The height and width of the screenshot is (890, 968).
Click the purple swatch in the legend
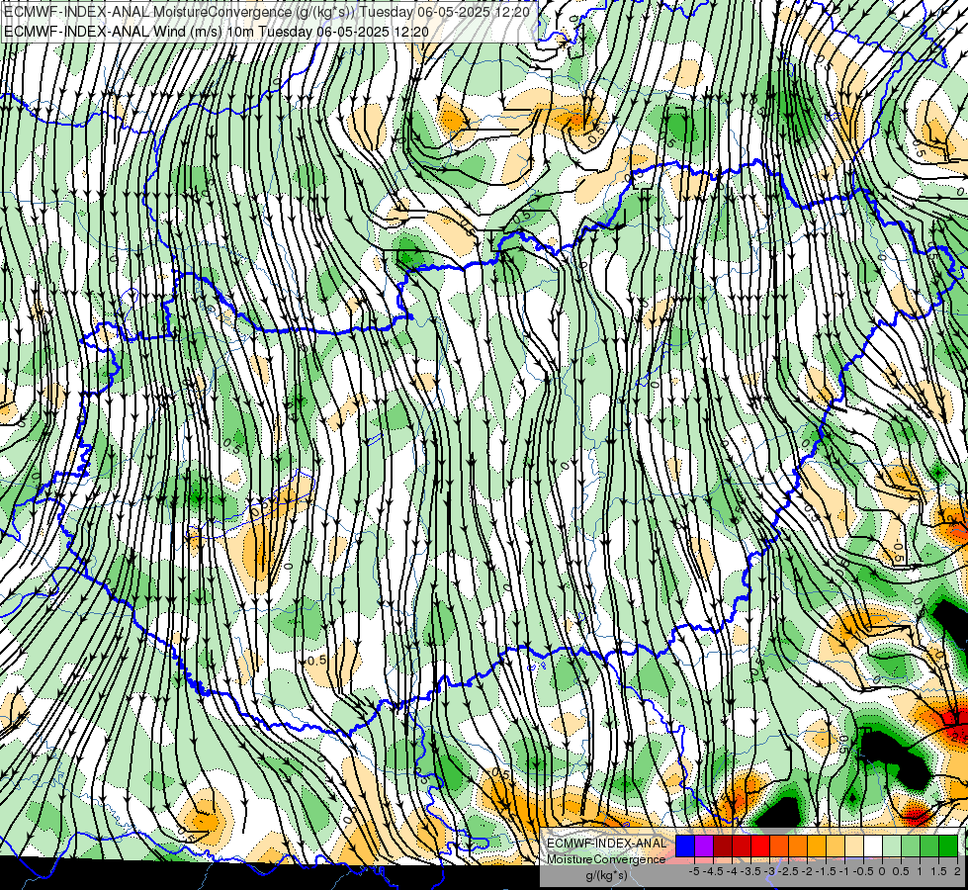click(x=704, y=845)
